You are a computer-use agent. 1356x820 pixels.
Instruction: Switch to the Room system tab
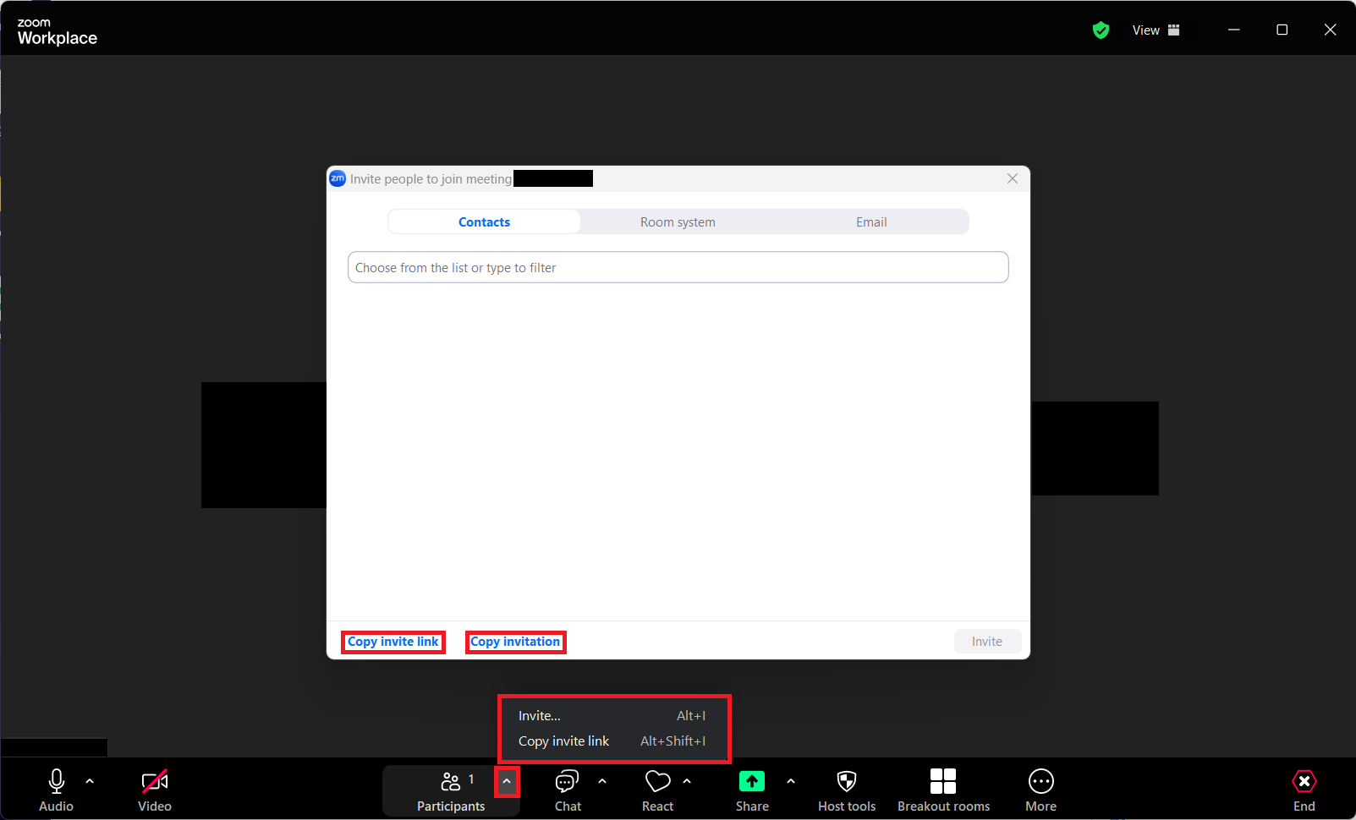click(678, 221)
